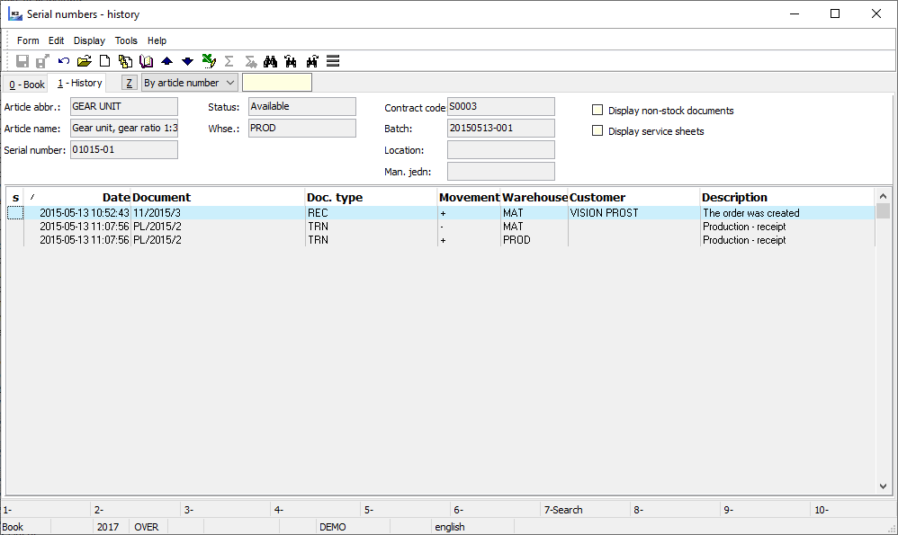Click the blue down arrow icon

coord(187,61)
